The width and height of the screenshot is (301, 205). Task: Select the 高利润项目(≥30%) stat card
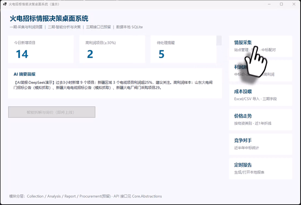pyautogui.click(x=112, y=49)
